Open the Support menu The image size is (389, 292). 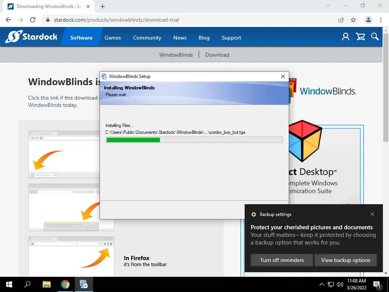tap(231, 38)
